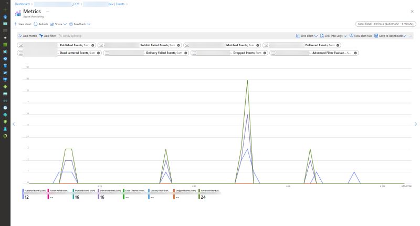Click the tallest green peak on the chart
Viewport: 420px width, 226px height.
[247, 80]
